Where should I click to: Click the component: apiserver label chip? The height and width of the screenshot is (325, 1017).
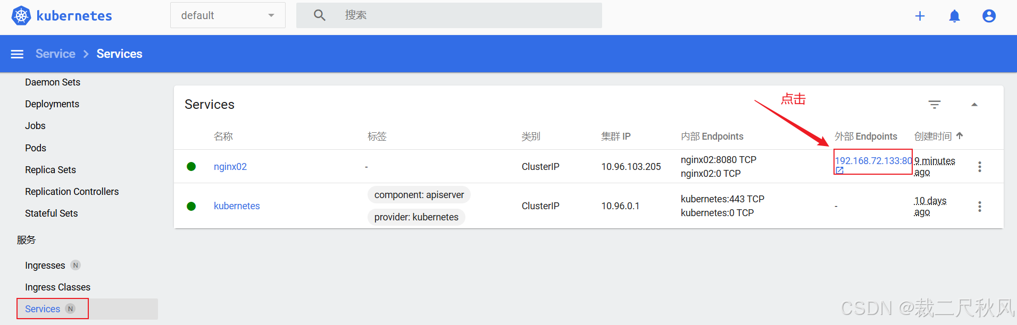click(x=419, y=195)
